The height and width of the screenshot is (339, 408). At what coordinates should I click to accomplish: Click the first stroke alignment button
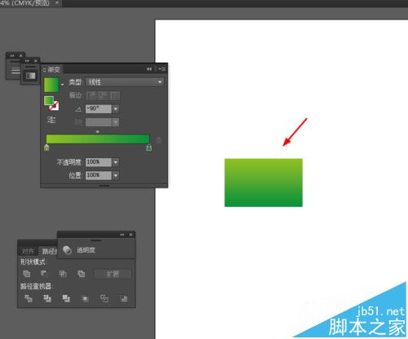[91, 95]
